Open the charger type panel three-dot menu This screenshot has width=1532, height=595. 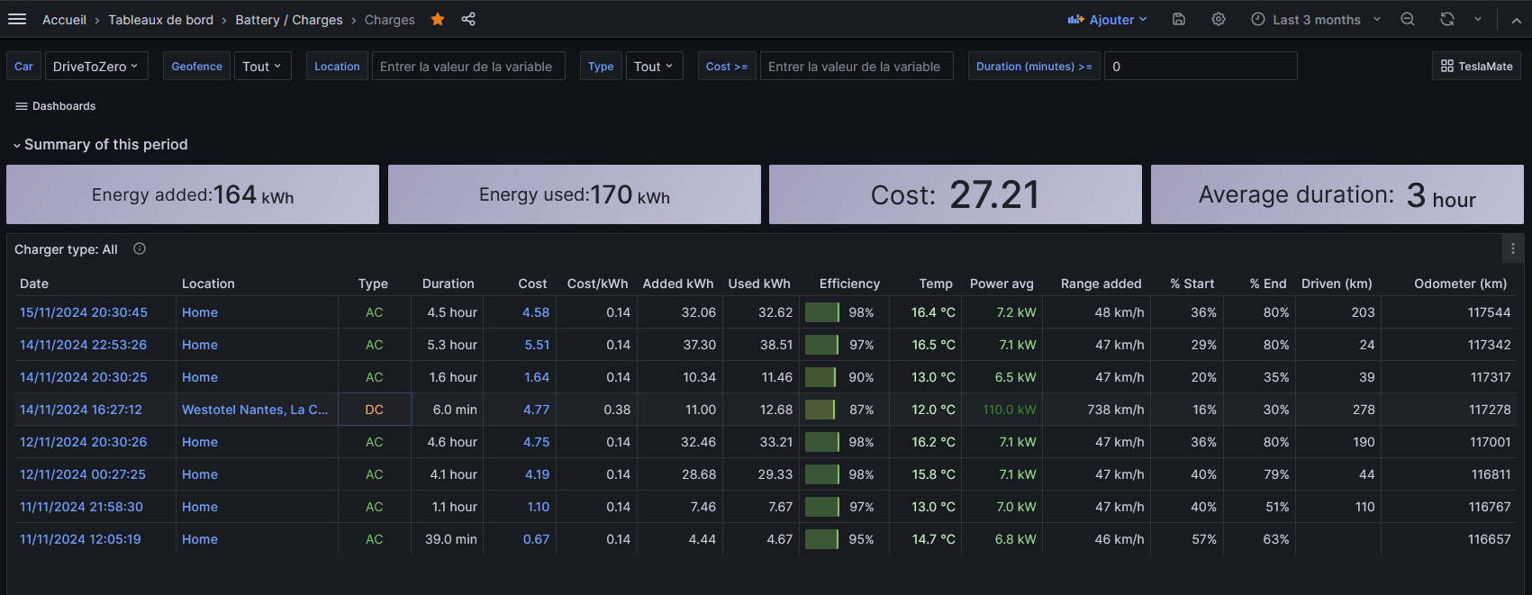tap(1513, 249)
